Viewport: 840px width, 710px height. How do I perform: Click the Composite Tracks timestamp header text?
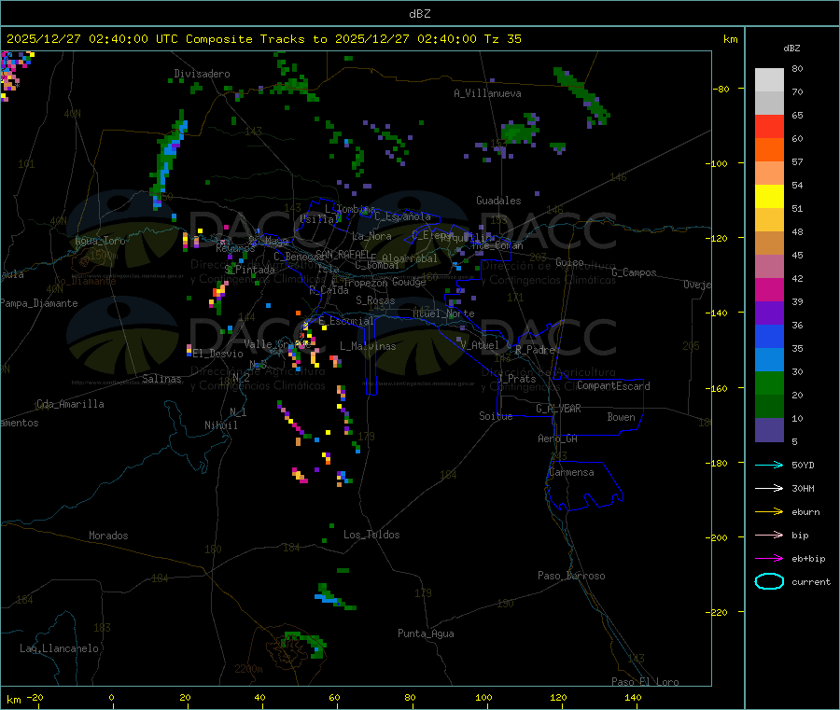point(264,39)
